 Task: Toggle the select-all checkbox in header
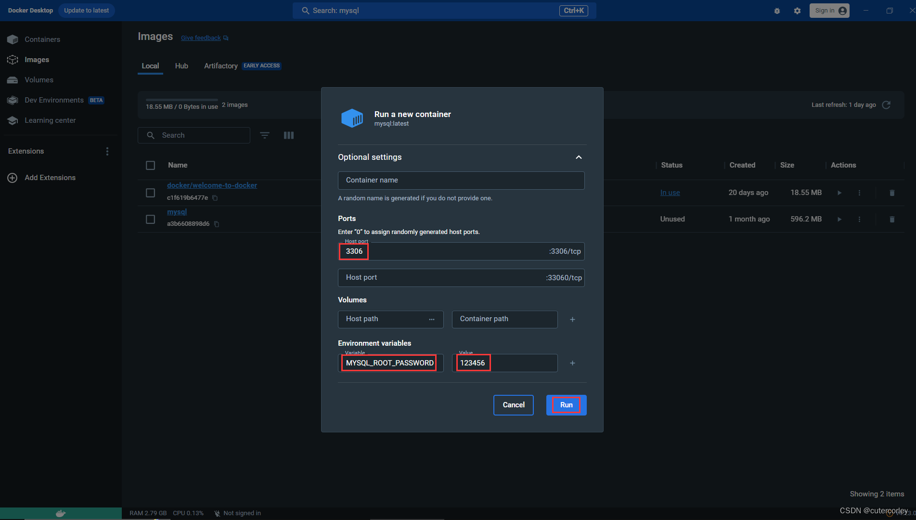(x=151, y=166)
